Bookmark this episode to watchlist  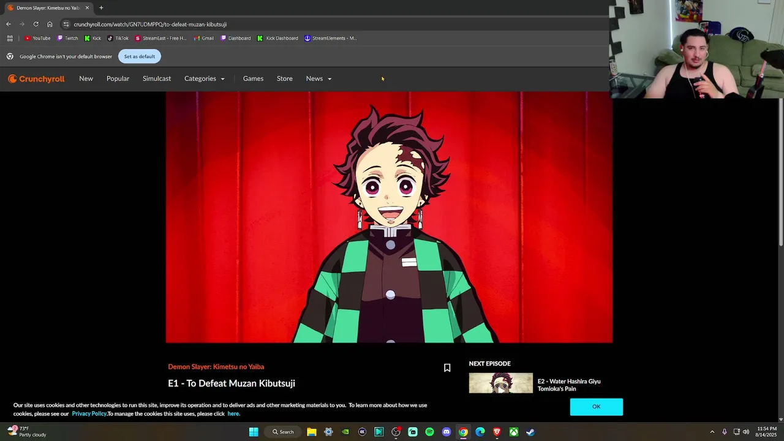pyautogui.click(x=447, y=367)
